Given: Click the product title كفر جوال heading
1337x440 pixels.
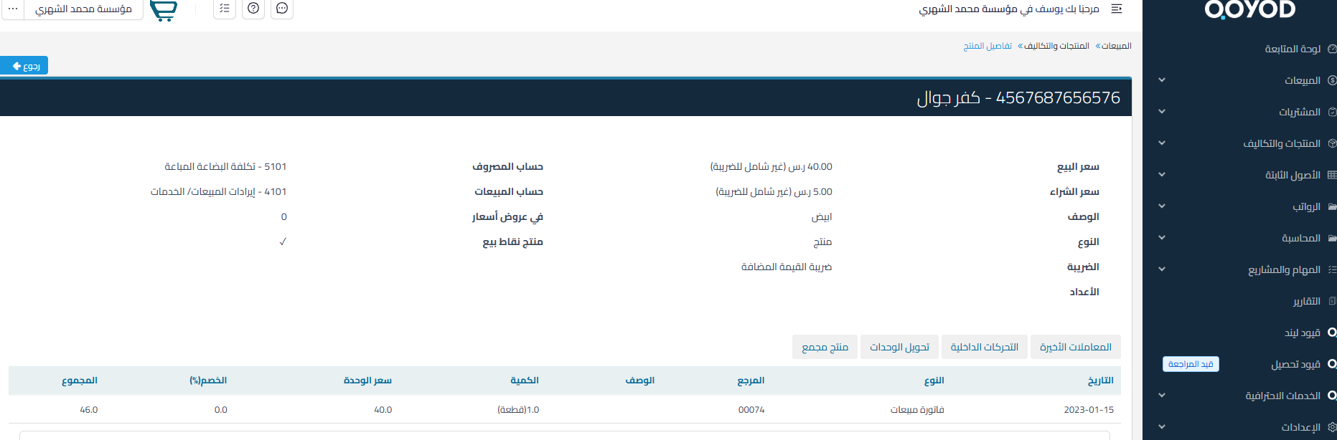Looking at the screenshot, I should [x=1018, y=97].
